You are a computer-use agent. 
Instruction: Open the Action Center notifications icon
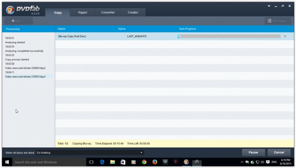[268, 162]
